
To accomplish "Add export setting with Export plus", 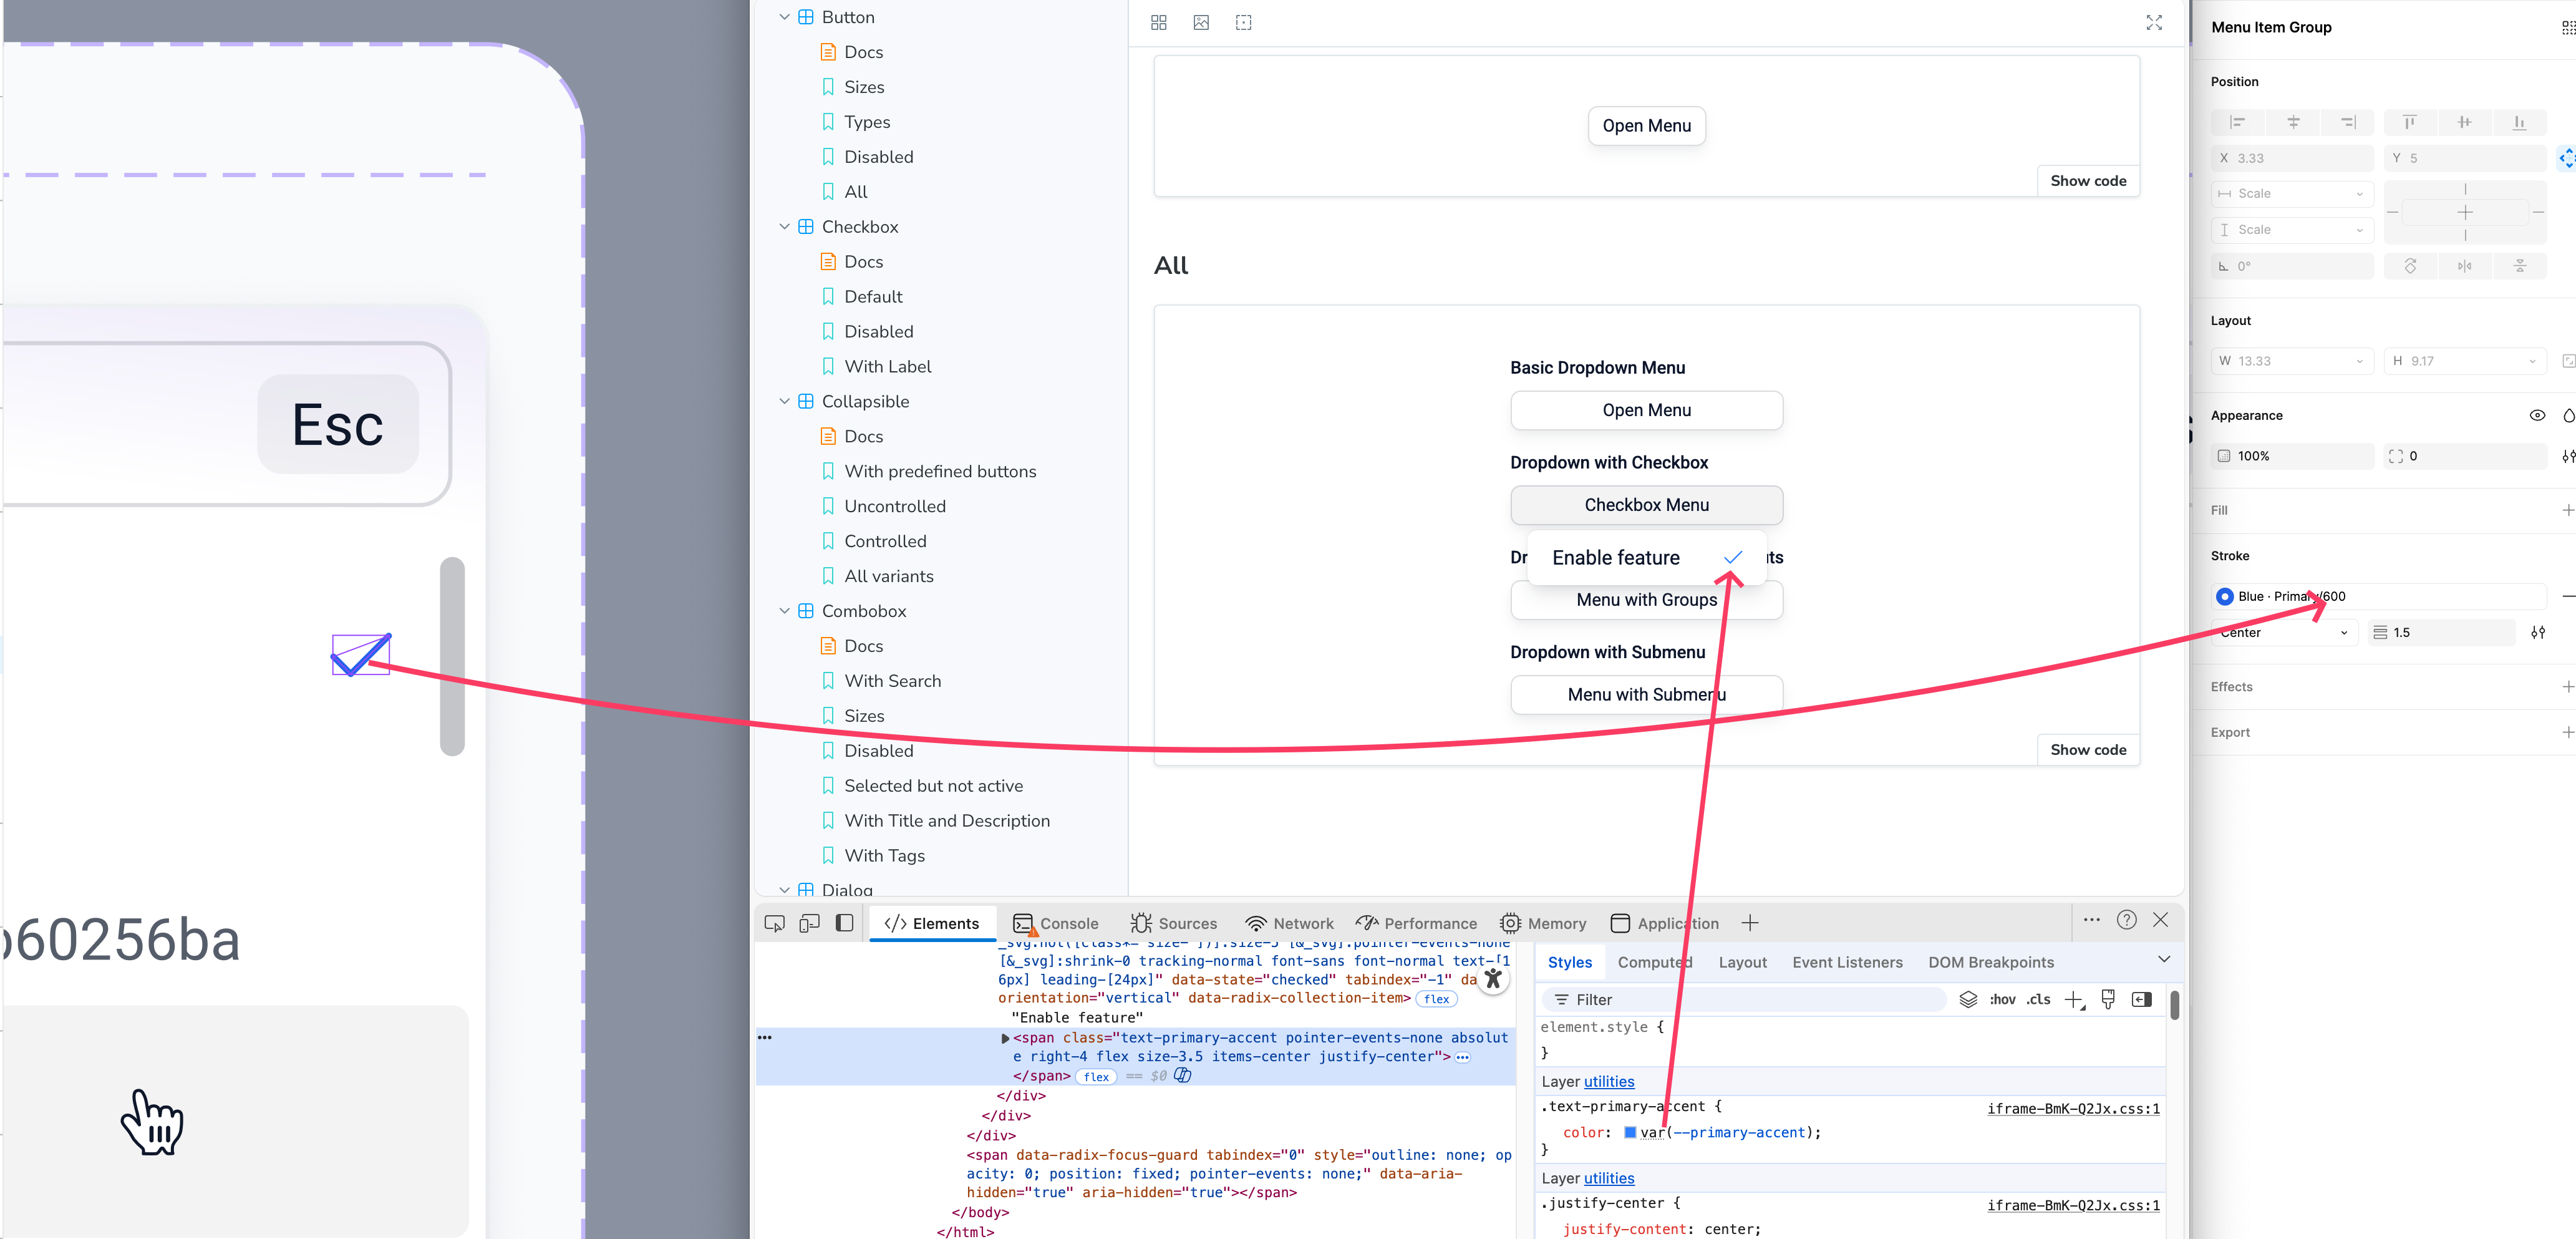I will point(2567,732).
